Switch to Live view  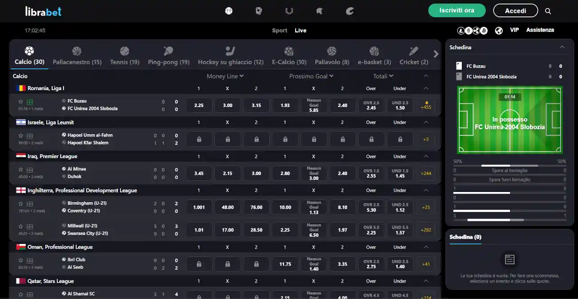click(301, 31)
